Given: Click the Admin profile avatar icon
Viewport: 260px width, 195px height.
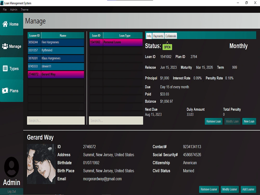Looking at the screenshot, I should [x=11, y=167].
